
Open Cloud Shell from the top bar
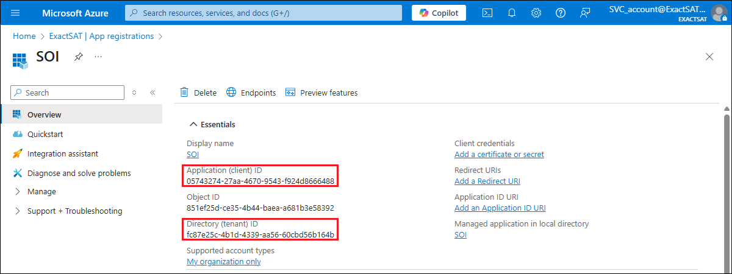click(x=487, y=13)
